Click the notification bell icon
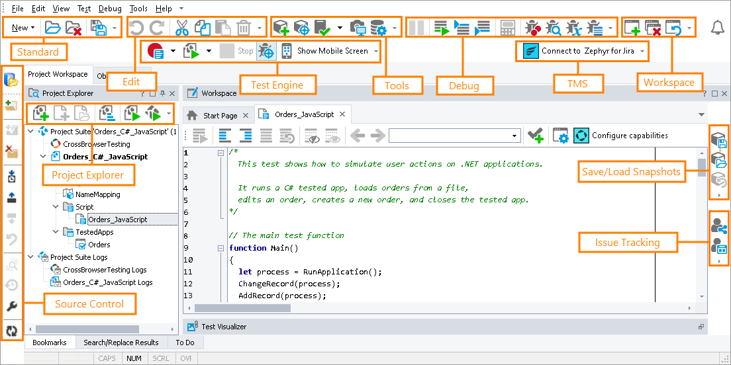The height and width of the screenshot is (365, 731). 717,27
